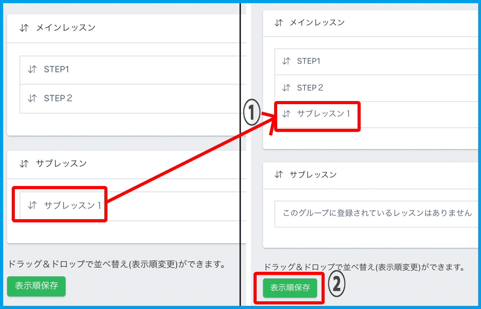This screenshot has height=309, width=481.
Task: Click the sort handle icon for STEP1 in left panel
Action: [32, 69]
